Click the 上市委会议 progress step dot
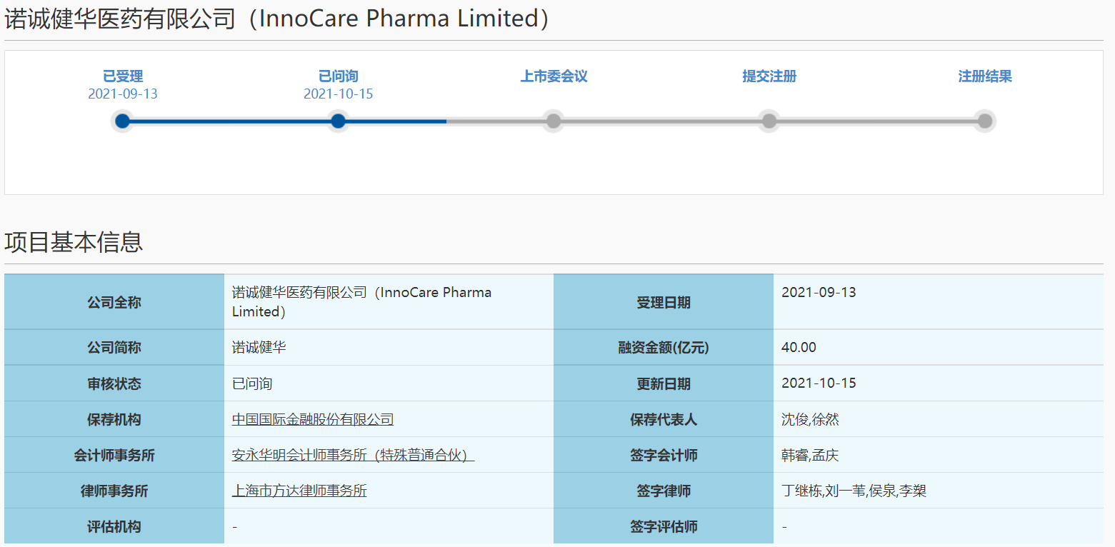Screen dimensions: 1115x547 coord(554,121)
